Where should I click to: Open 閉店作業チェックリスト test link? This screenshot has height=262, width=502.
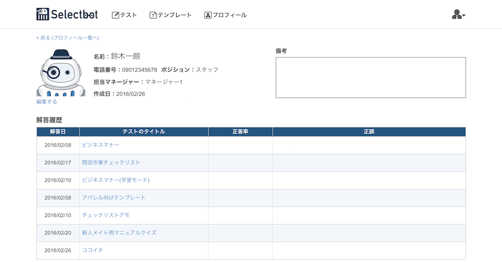111,163
